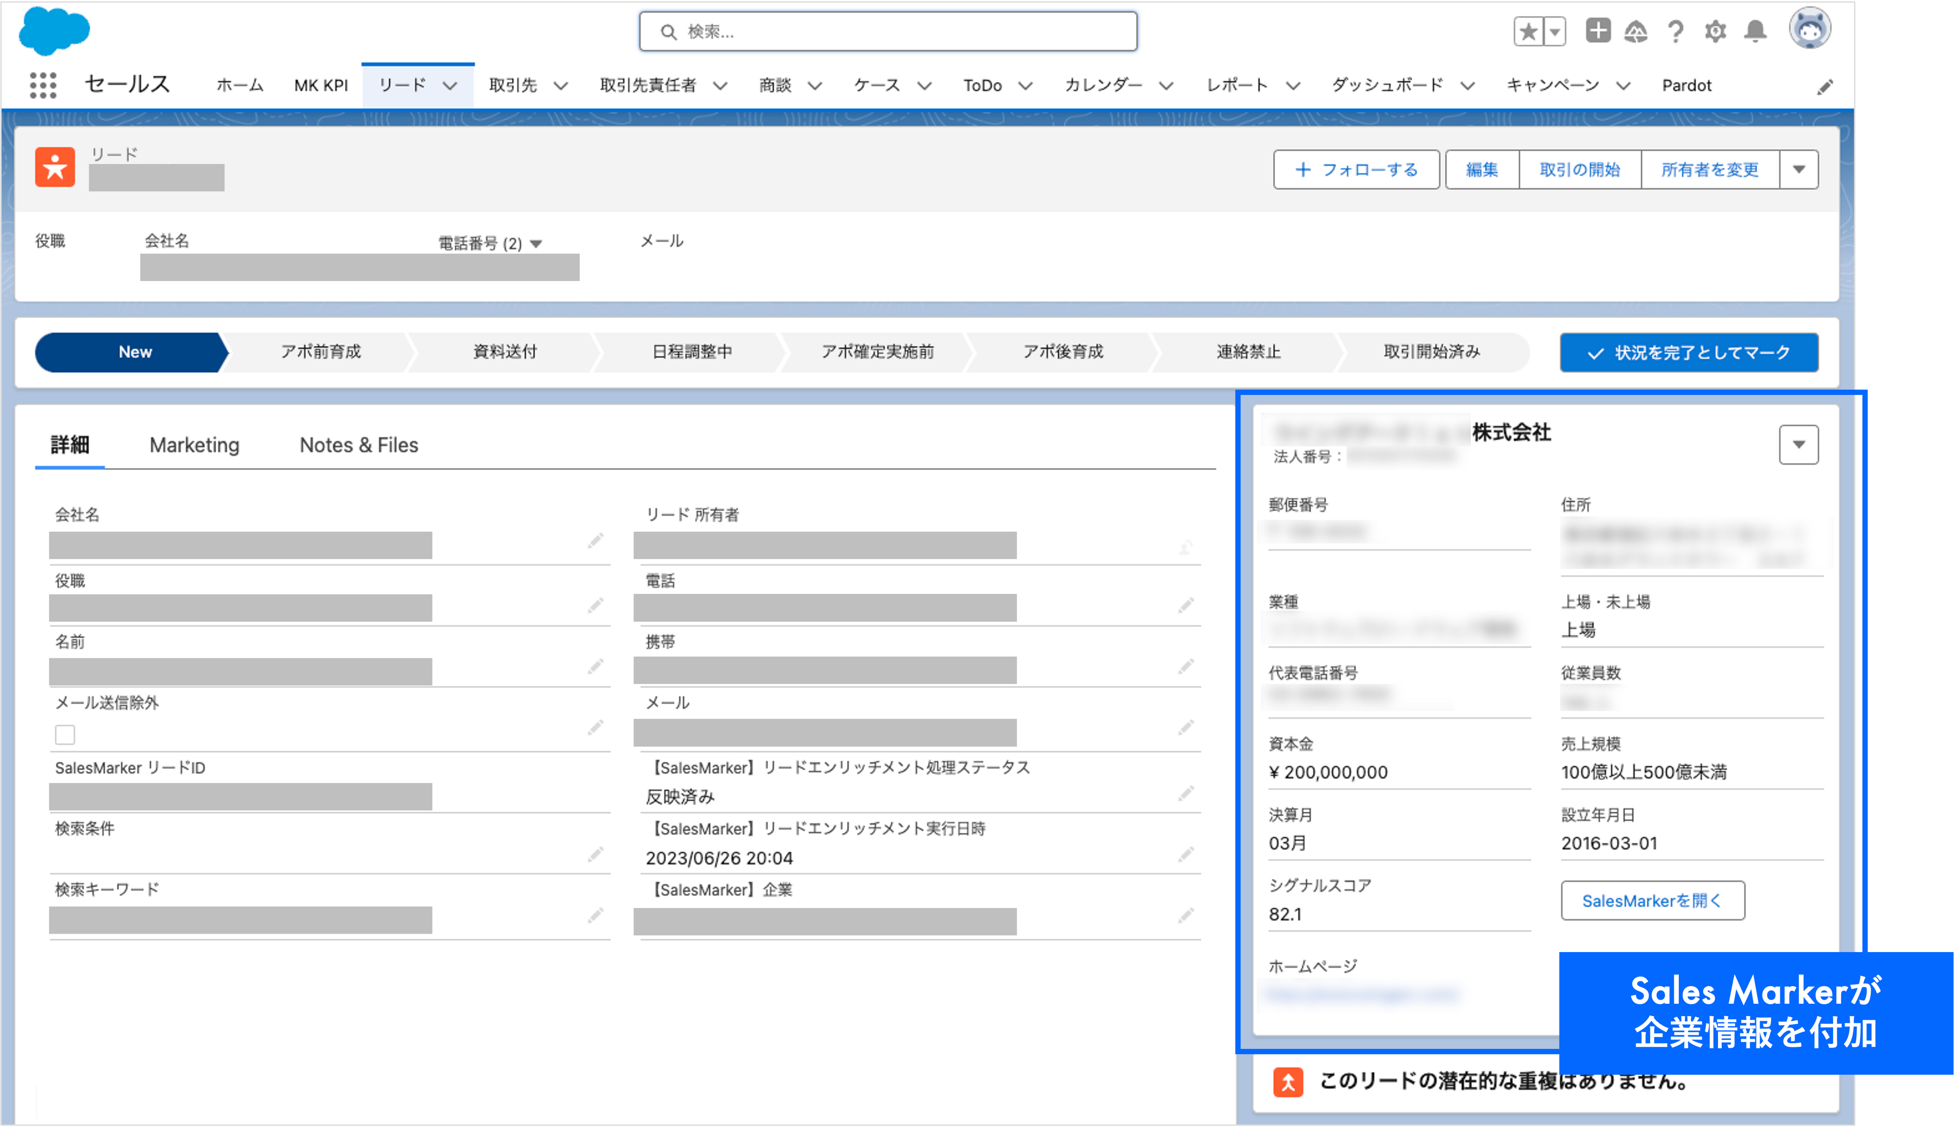Screen dimensions: 1955x1126
Task: Switch to the Marketing tab
Action: click(194, 444)
